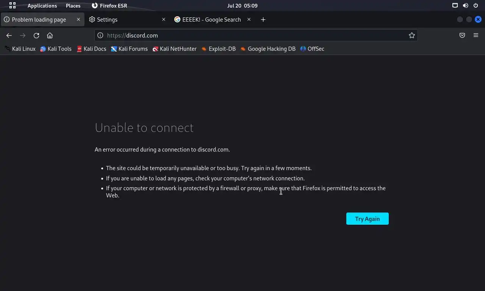Reload the current page
Image resolution: width=485 pixels, height=291 pixels.
tap(36, 35)
